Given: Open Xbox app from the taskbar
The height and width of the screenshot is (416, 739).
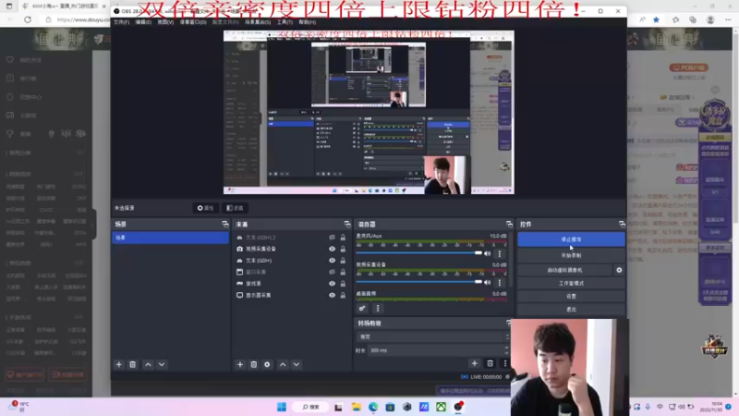Looking at the screenshot, I should tap(441, 407).
